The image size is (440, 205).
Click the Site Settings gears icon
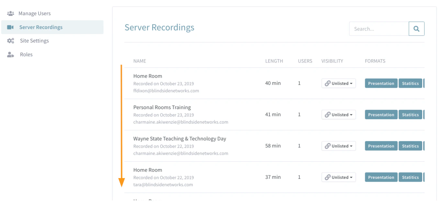(x=11, y=41)
